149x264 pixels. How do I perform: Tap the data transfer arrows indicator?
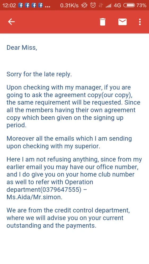point(101,6)
